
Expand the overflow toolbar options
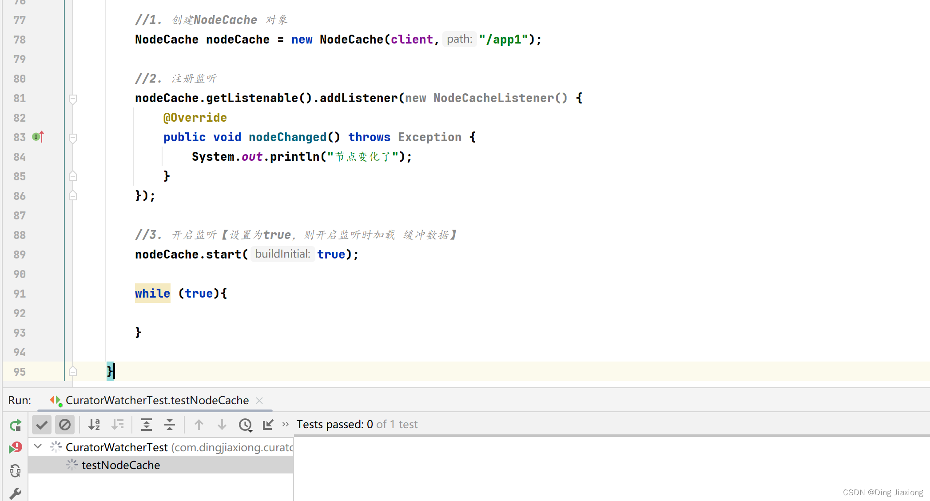coord(286,425)
